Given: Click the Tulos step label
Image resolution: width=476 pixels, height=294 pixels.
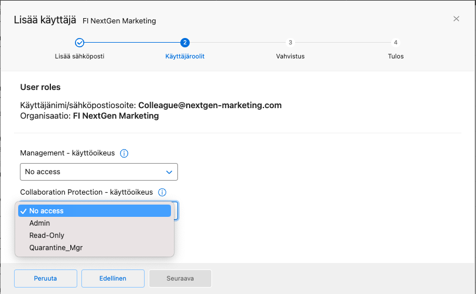Looking at the screenshot, I should click(396, 57).
